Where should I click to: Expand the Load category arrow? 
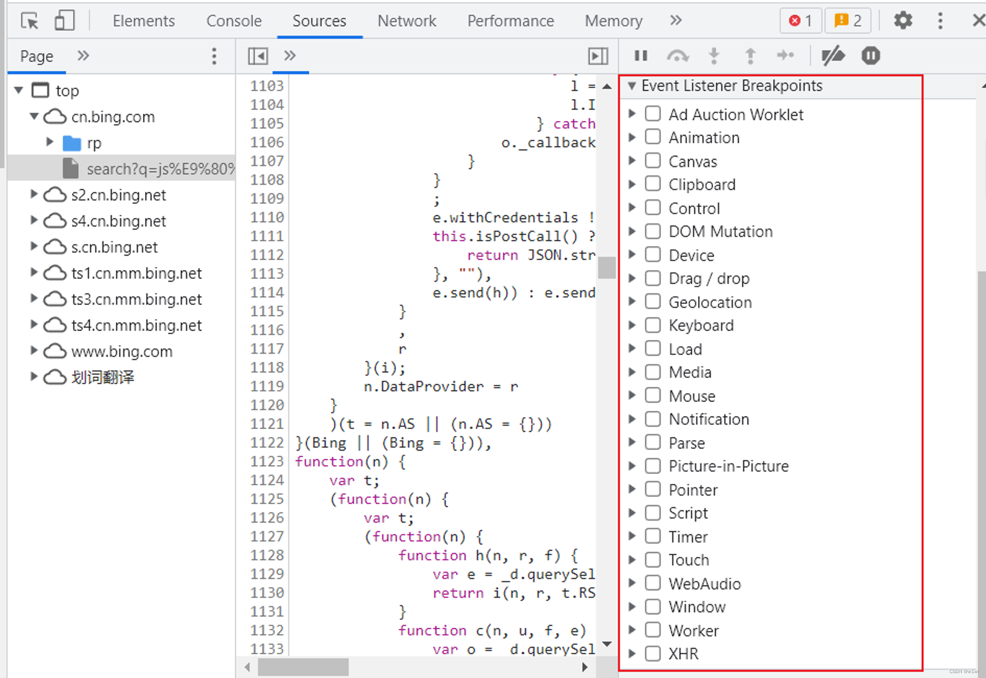click(x=632, y=348)
